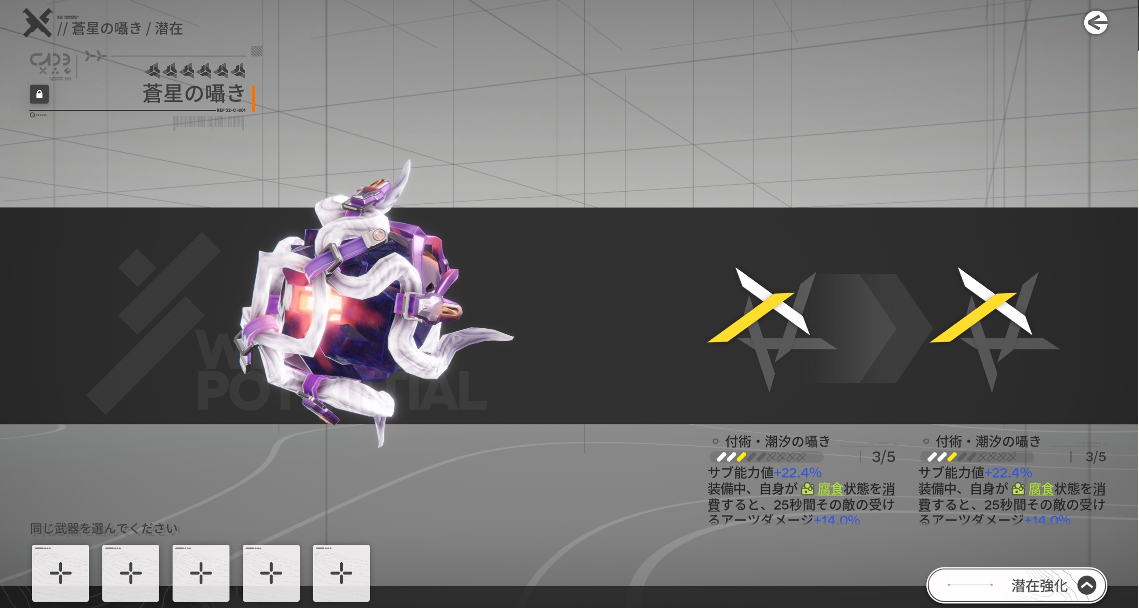The image size is (1139, 608).
Task: Select right 付術・潮汐の囁き skill title
Action: coord(988,441)
